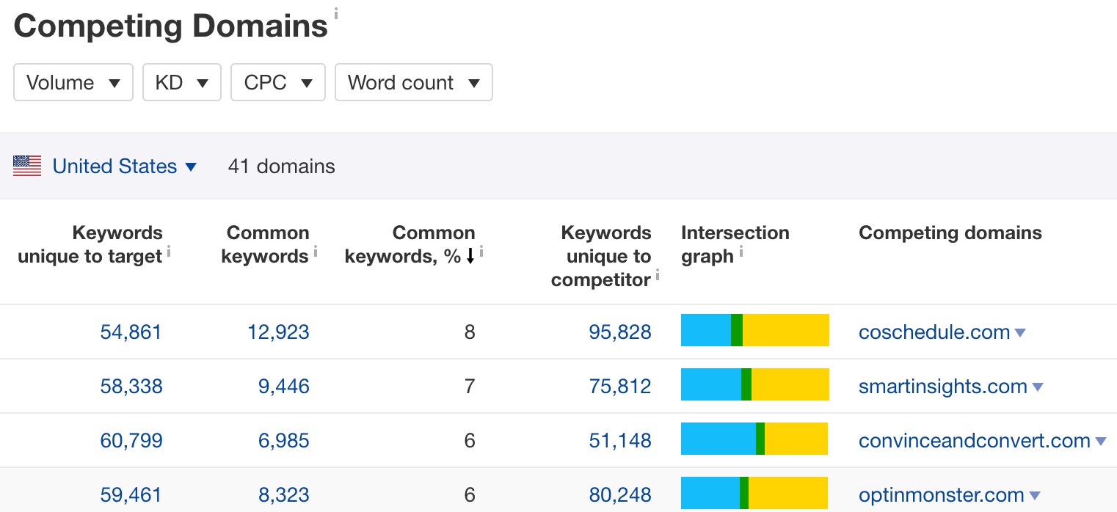
Task: Open convinceandconvert.com domain link
Action: [975, 440]
